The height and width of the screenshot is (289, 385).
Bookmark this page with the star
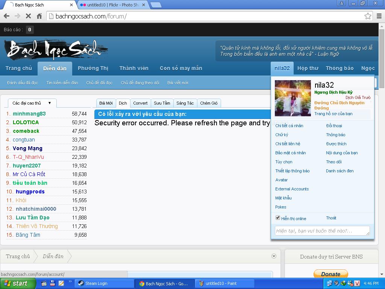[368, 16]
